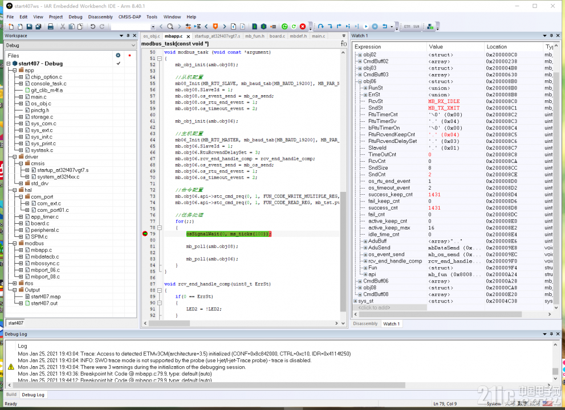This screenshot has height=410, width=565.
Task: Expand obj08 struct in Watch 1
Action: coord(360,288)
